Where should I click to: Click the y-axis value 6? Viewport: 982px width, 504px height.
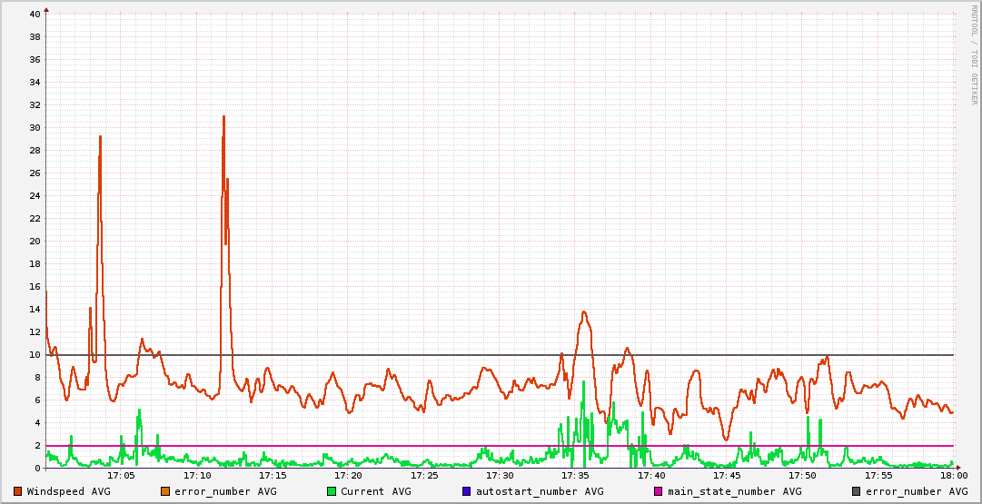38,400
